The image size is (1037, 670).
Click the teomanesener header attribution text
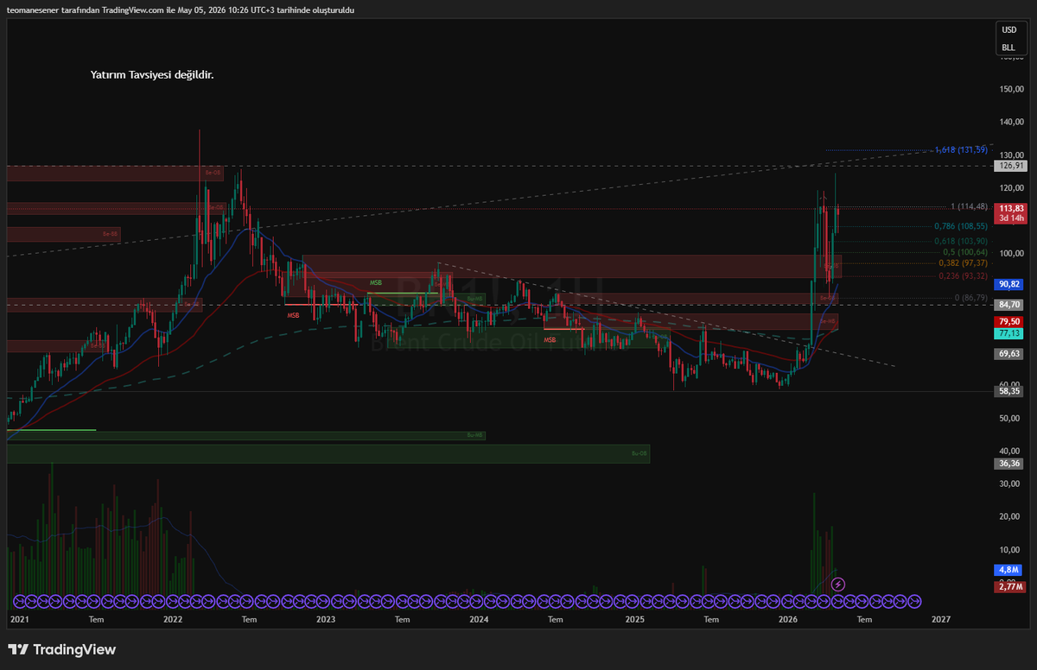pyautogui.click(x=181, y=10)
